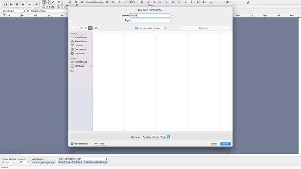Click the Copy icon in edit toolbar
The width and height of the screenshot is (301, 169).
[x=63, y=7]
